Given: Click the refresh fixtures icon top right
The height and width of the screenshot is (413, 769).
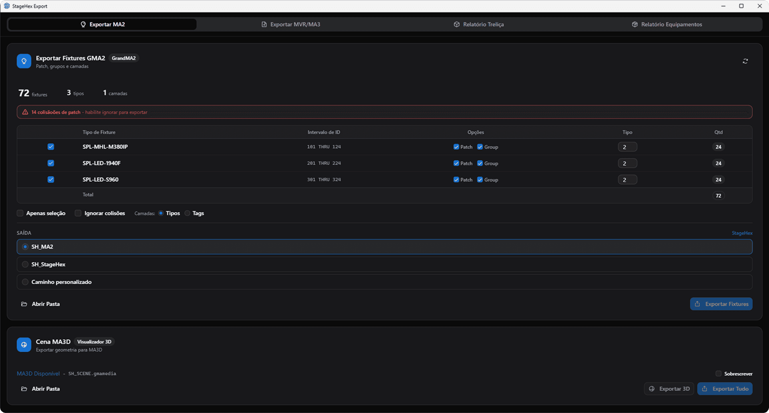Looking at the screenshot, I should click(x=745, y=61).
